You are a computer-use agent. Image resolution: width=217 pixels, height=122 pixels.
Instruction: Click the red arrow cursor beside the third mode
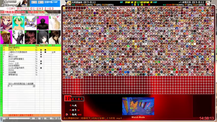pyautogui.click(x=67, y=114)
